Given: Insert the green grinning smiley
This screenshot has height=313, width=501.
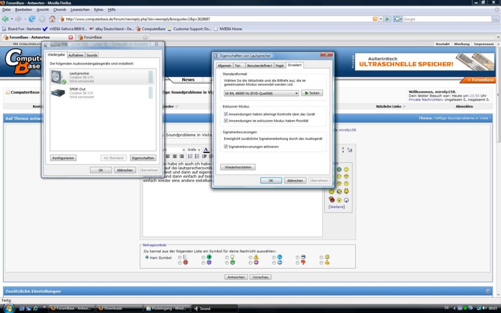Looking at the screenshot, I should click(x=339, y=169).
